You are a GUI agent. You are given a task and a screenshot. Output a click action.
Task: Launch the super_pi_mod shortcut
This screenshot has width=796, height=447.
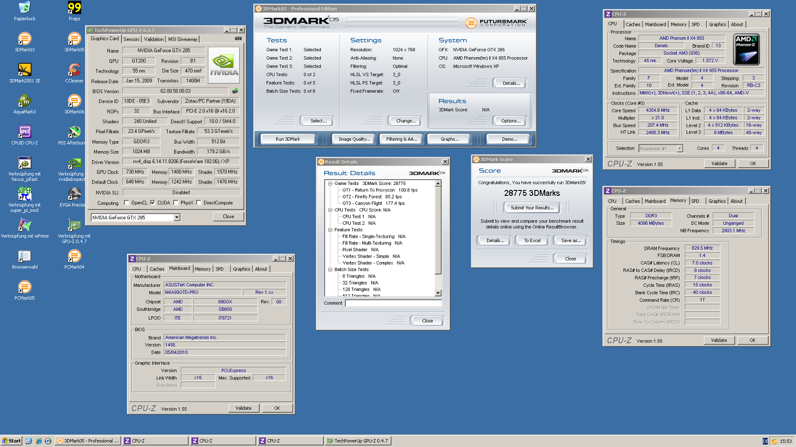(x=24, y=194)
